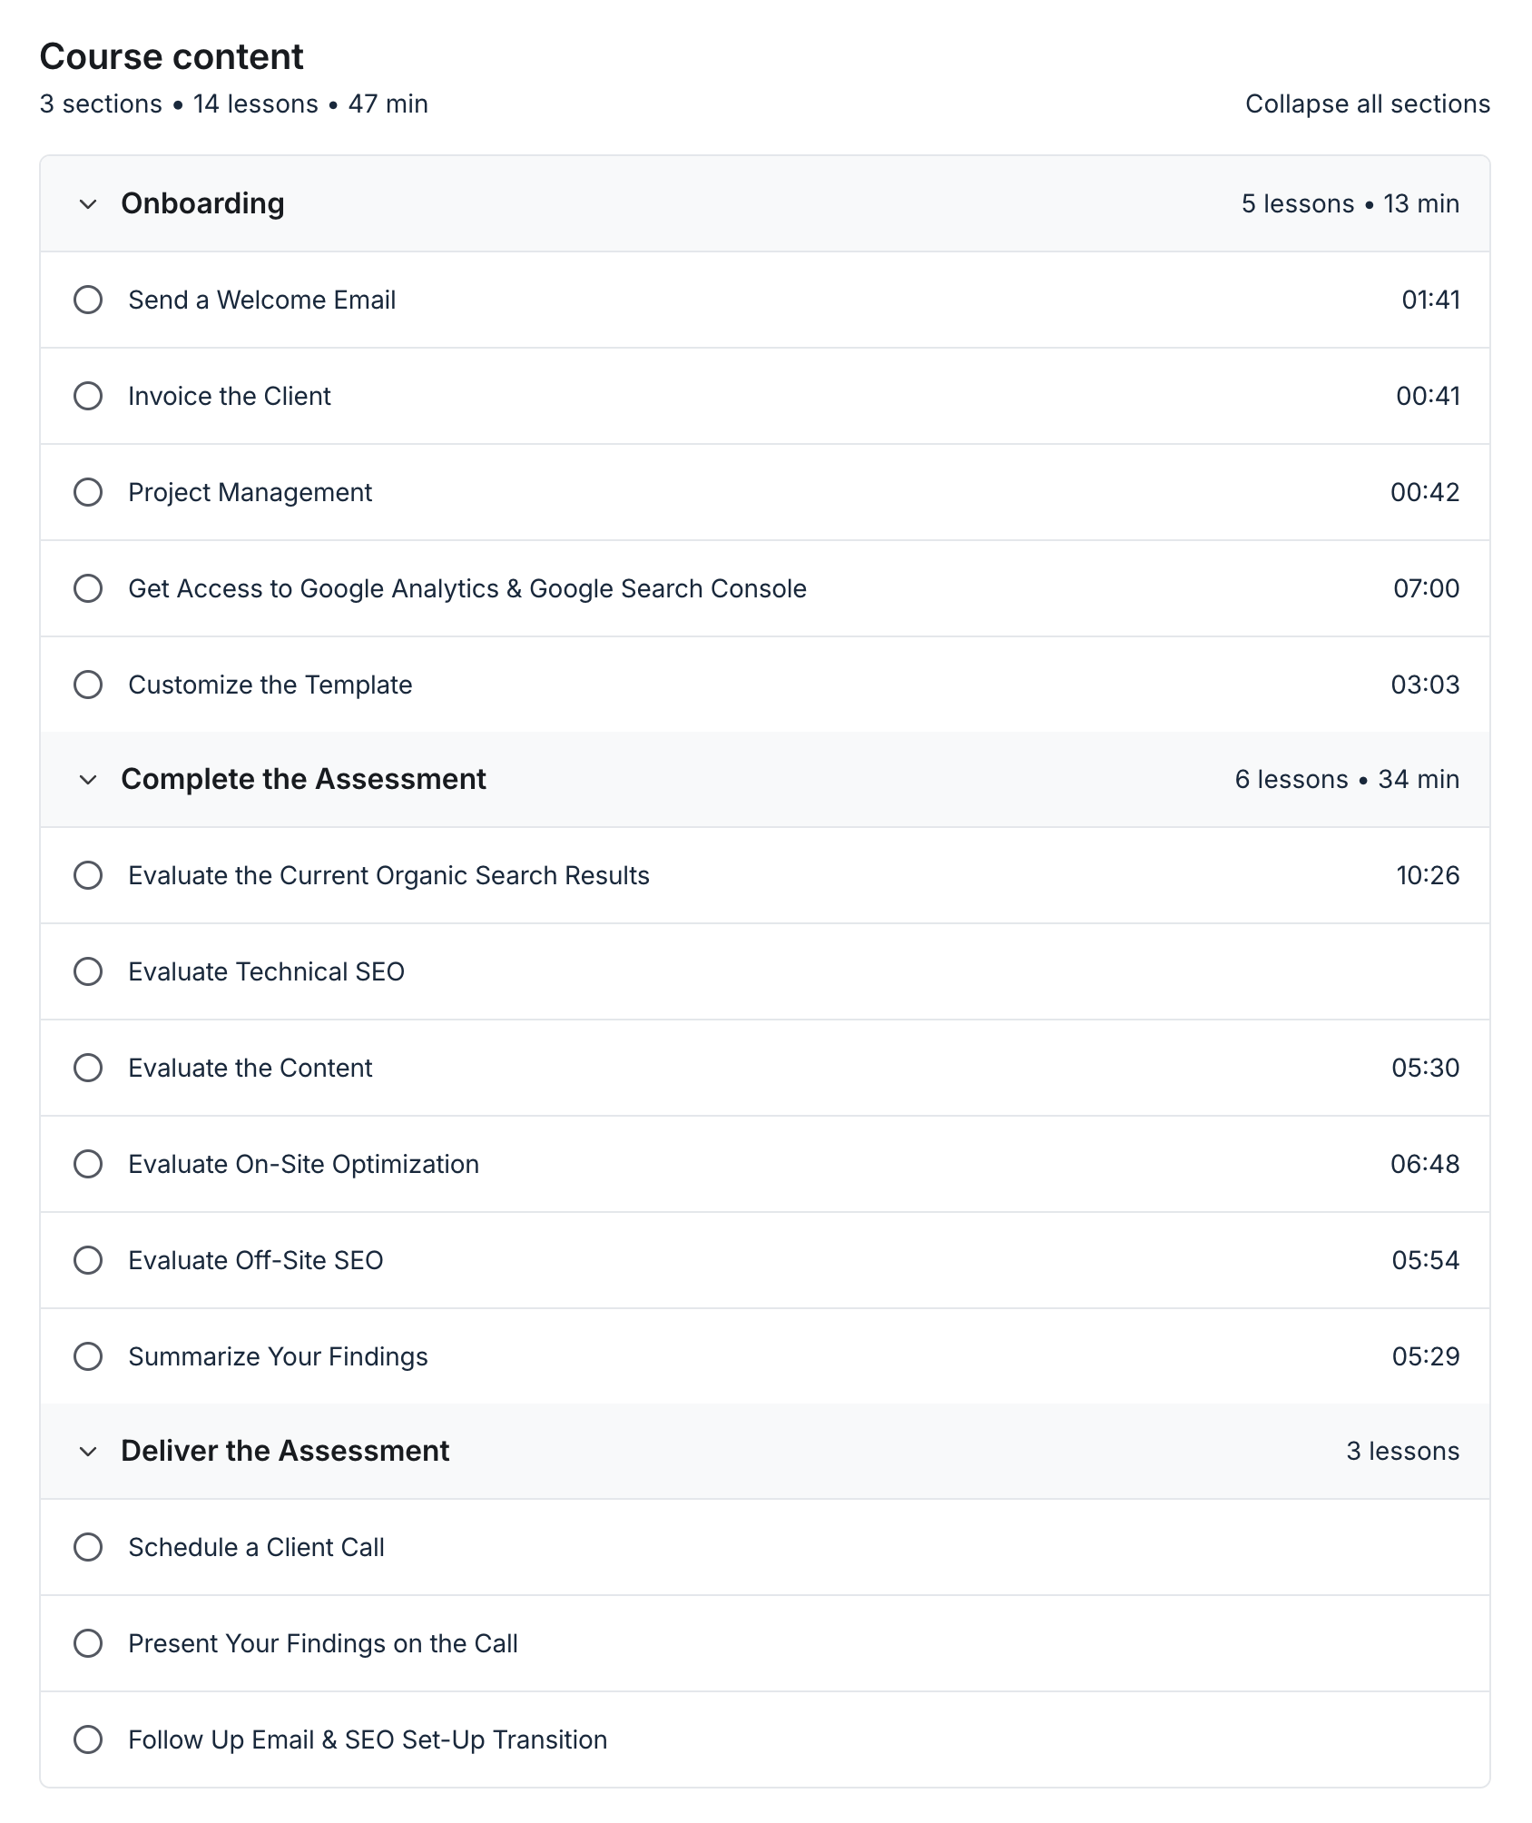Viewport: 1532px width, 1823px height.
Task: Mark the Invoice the Client lesson complete
Action: coord(88,396)
